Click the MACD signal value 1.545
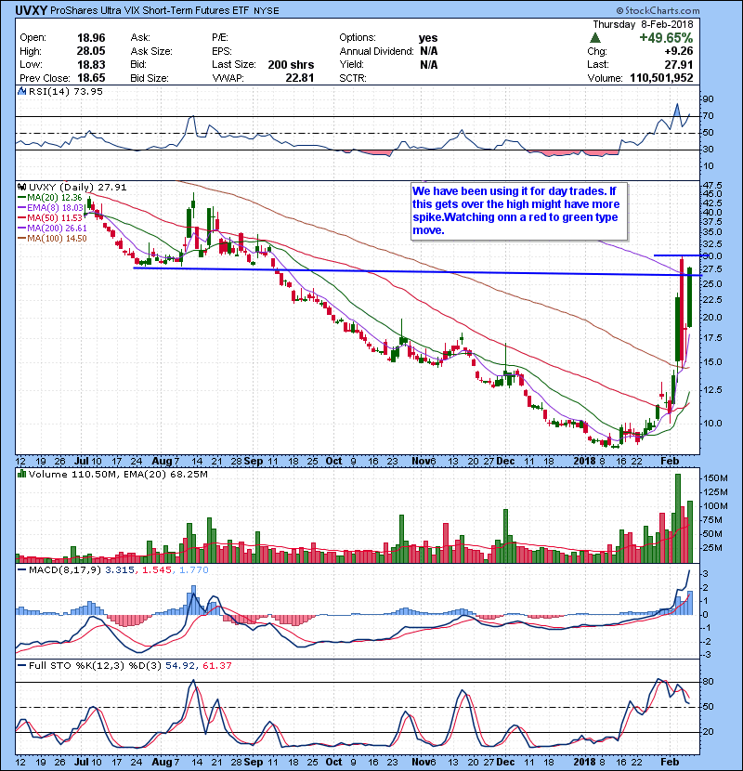This screenshot has height=771, width=743. (x=157, y=569)
